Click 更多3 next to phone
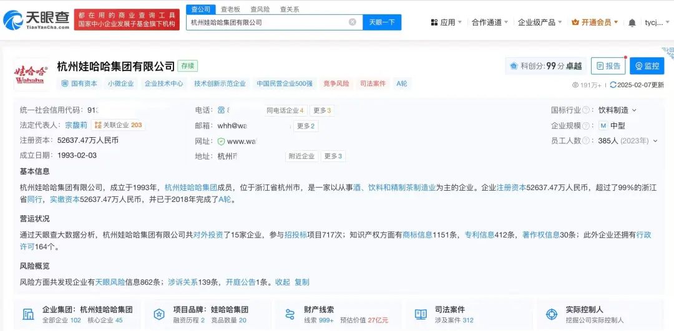 (322, 110)
